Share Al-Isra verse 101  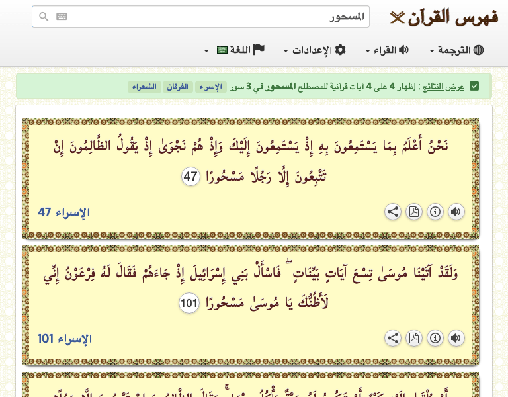pos(392,339)
